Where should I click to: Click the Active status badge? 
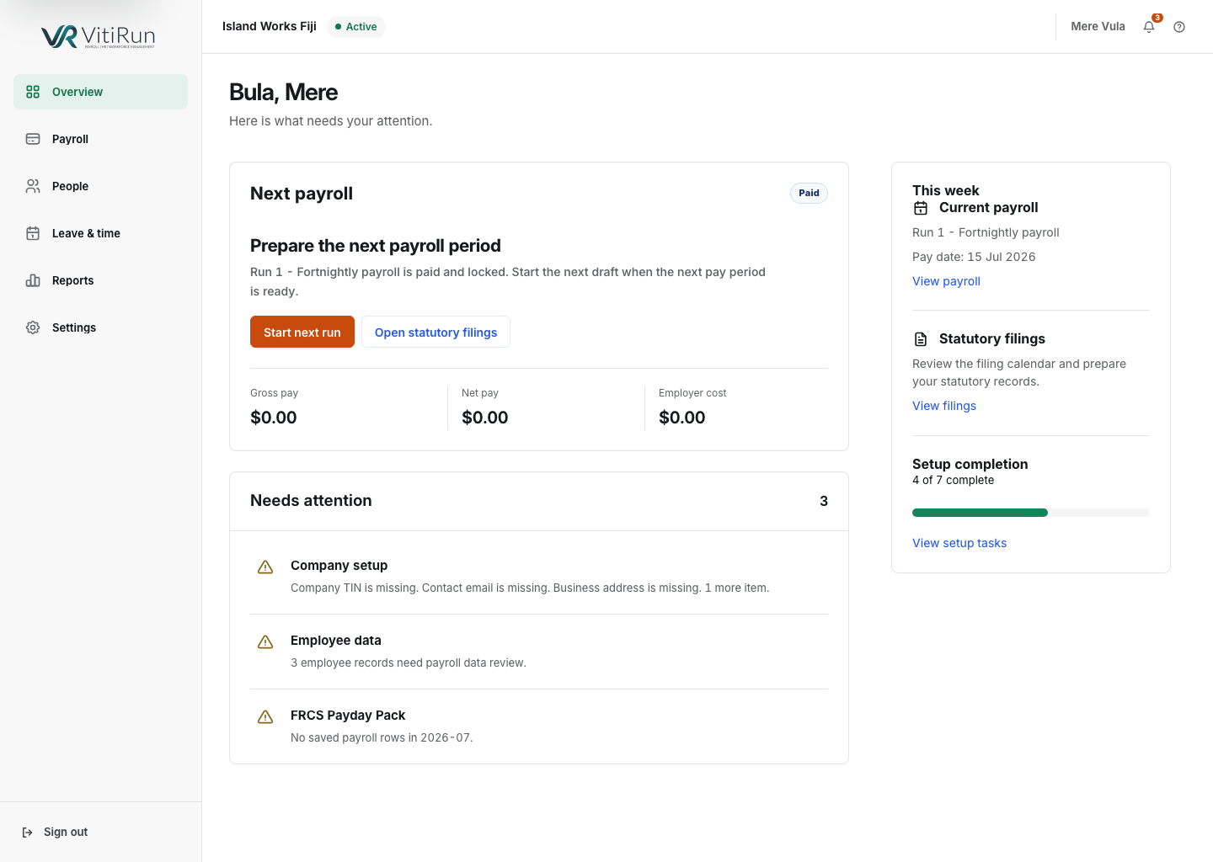355,27
